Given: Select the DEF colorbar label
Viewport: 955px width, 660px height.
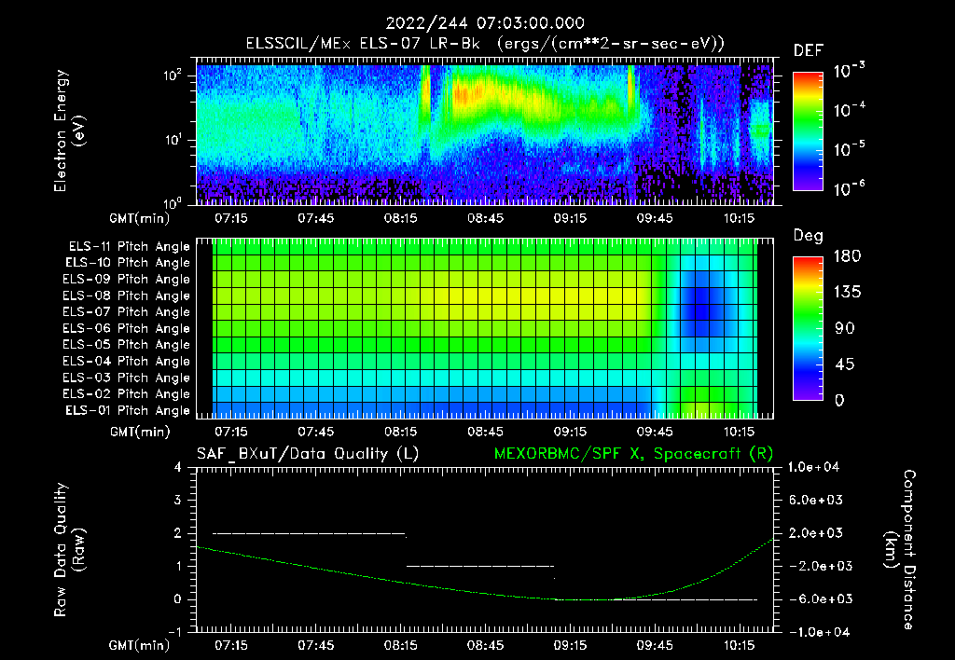Looking at the screenshot, I should coord(808,51).
